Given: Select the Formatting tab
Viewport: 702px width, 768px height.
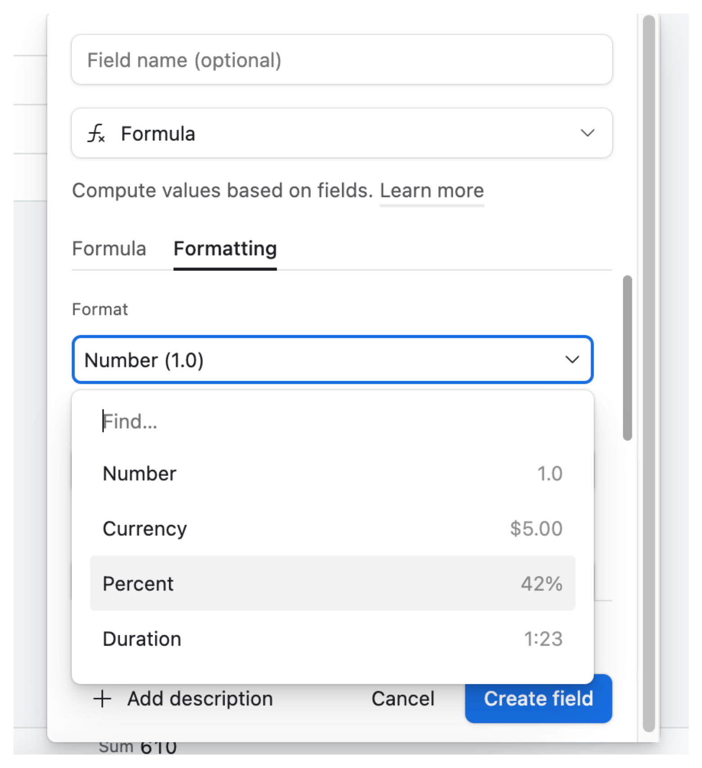Looking at the screenshot, I should [x=225, y=249].
